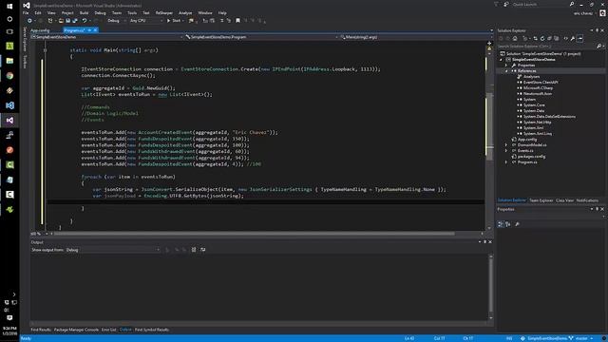Click the New Project toolbar icon
The width and height of the screenshot is (608, 342).
pyautogui.click(x=50, y=21)
